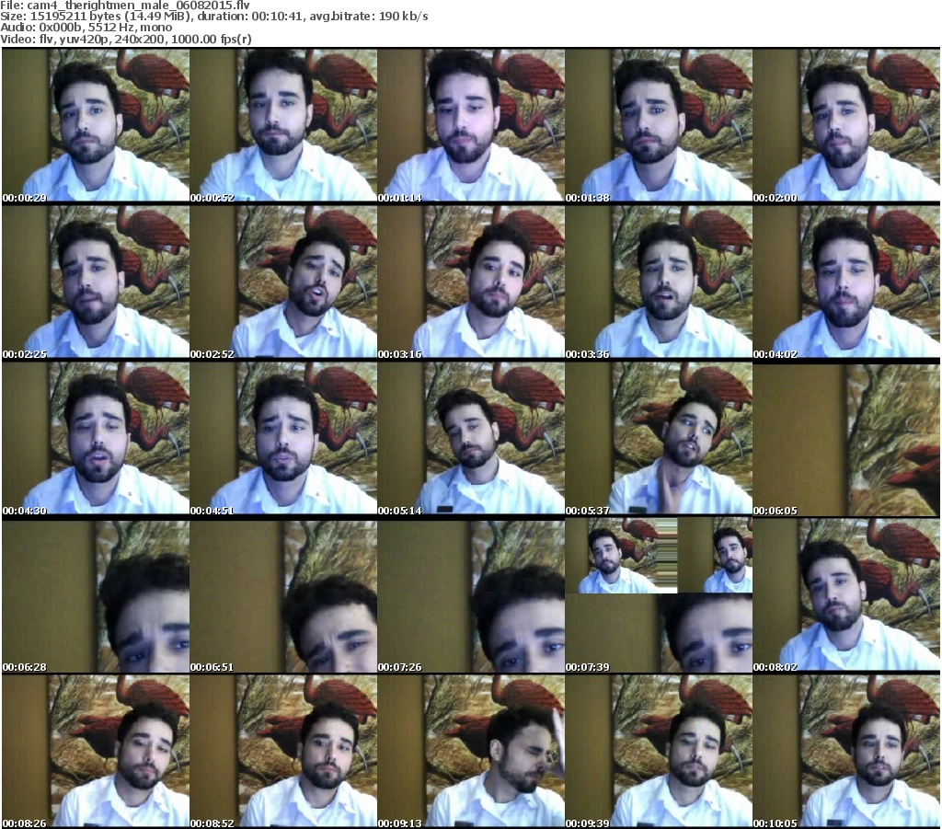
Task: Select the thumbnail stamped 00:09:39
Action: click(659, 752)
